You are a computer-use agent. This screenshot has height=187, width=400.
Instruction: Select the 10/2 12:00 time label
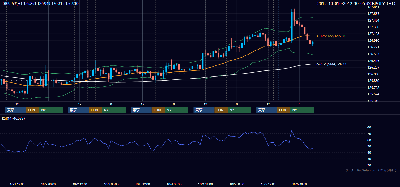click(x=80, y=184)
